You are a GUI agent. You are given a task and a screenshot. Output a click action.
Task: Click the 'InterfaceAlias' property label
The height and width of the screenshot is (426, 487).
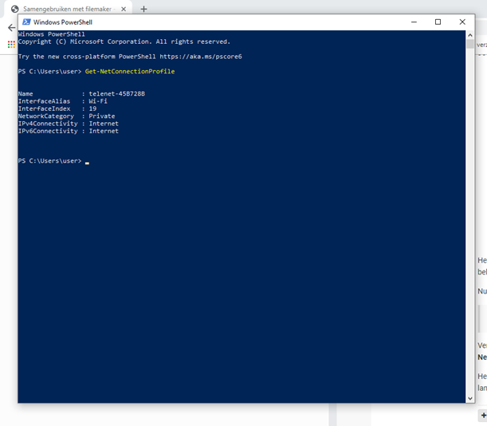[x=44, y=101]
